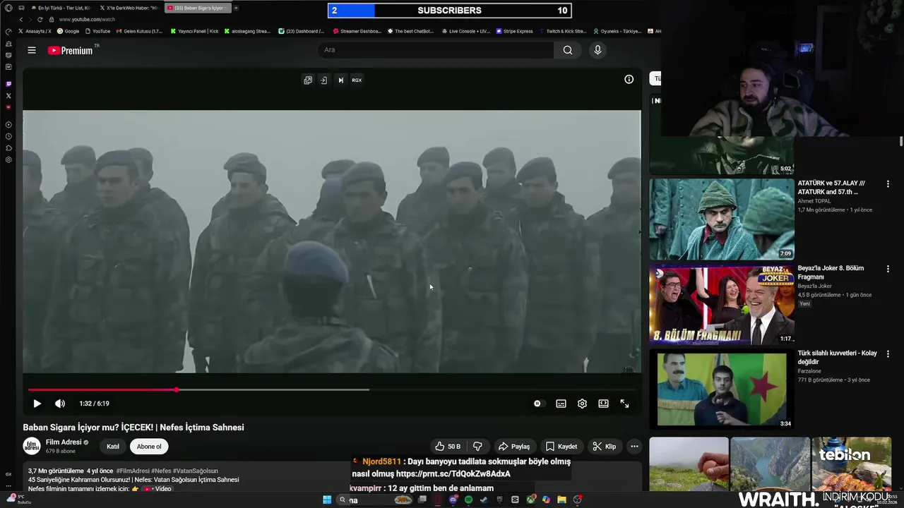Screen dimensions: 904x508
Task: Open Epic Games launcher from the taskbar
Action: pyautogui.click(x=499, y=500)
